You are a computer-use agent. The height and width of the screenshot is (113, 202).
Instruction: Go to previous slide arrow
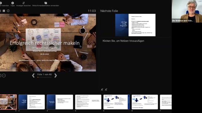(33, 76)
